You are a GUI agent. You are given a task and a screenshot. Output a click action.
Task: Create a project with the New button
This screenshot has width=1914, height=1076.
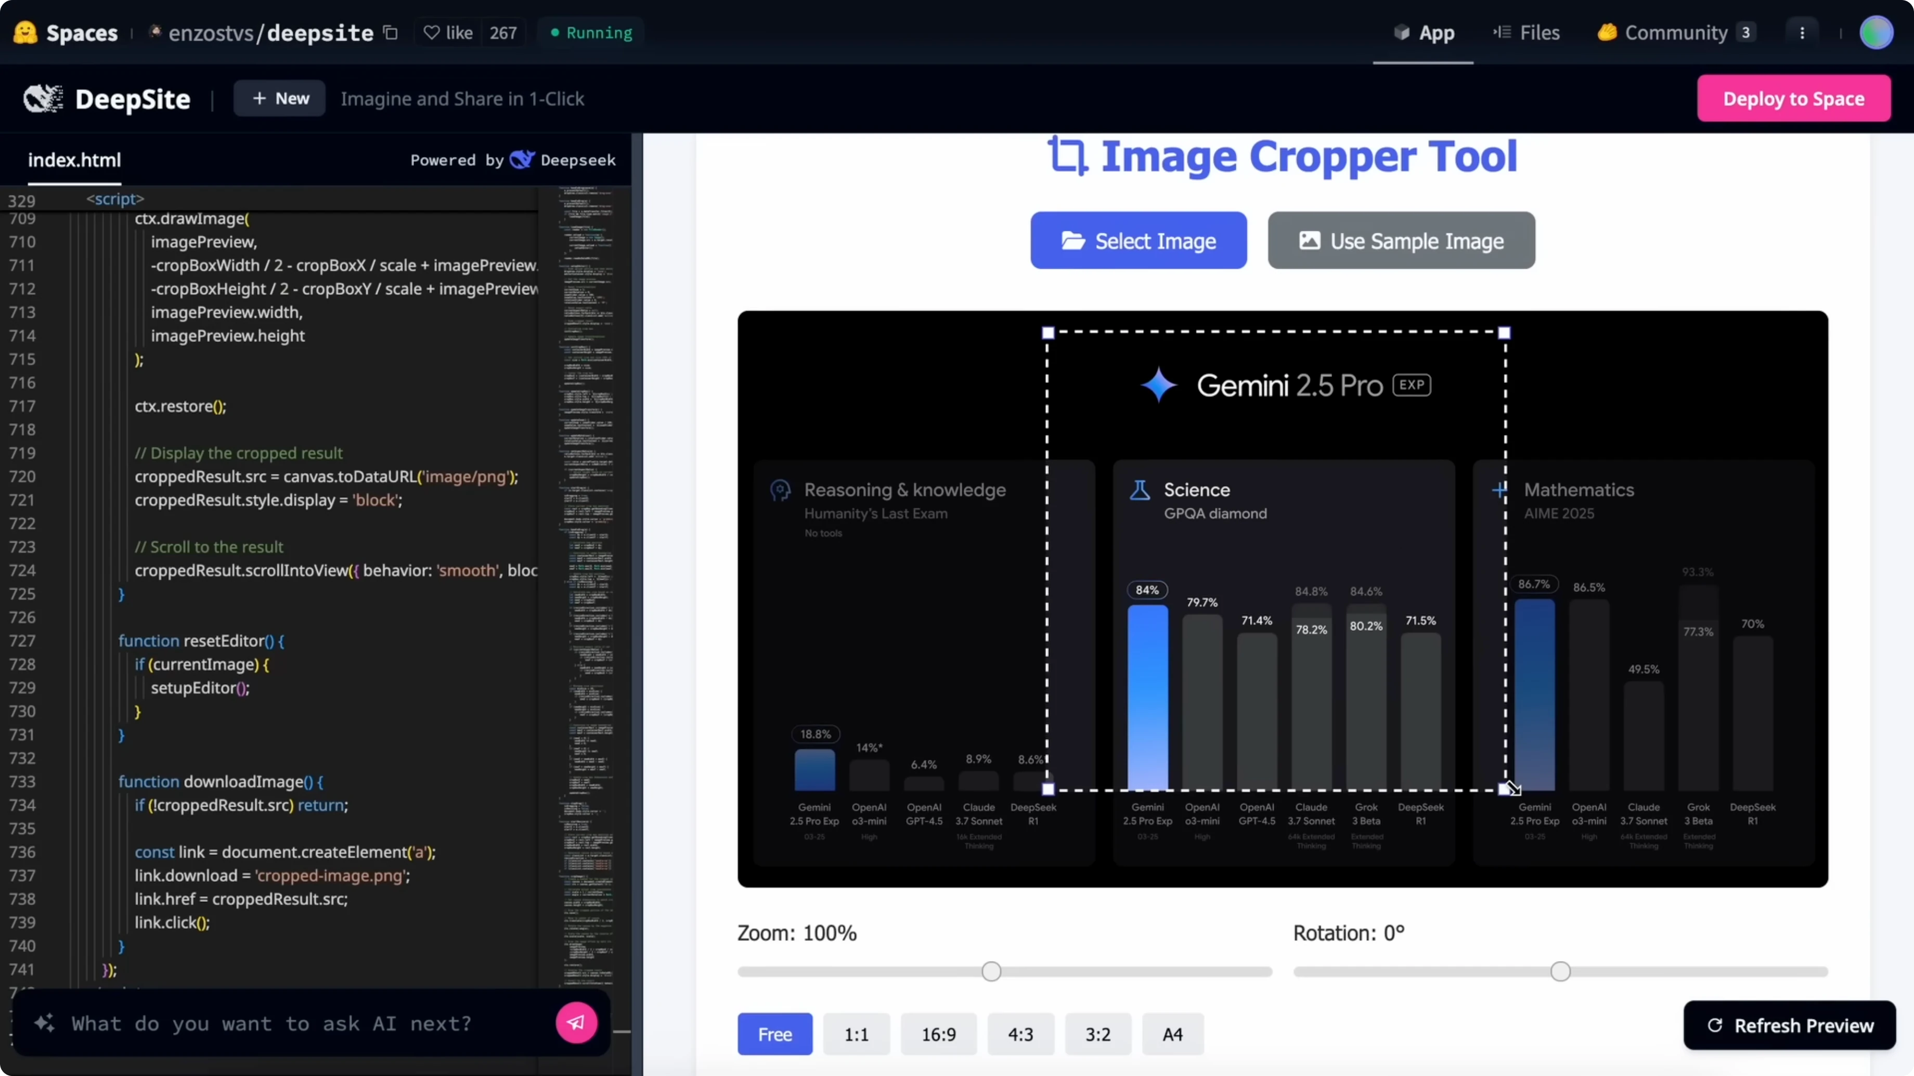(x=279, y=98)
